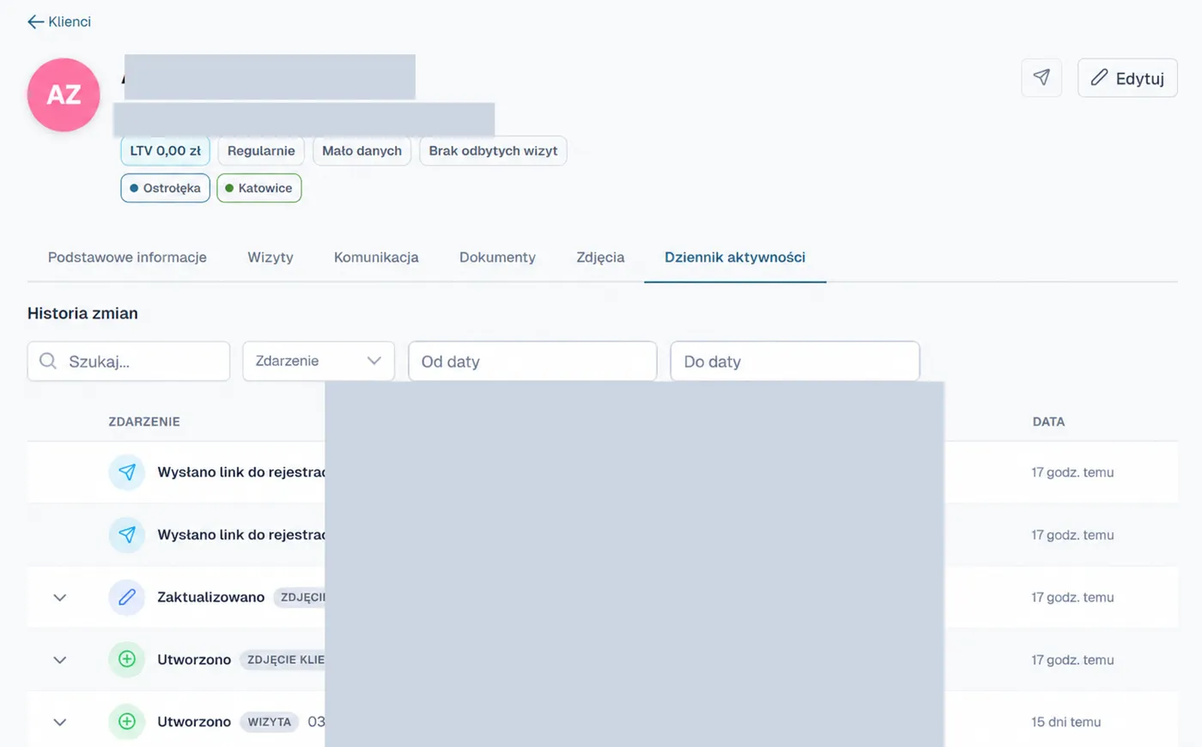This screenshot has height=747, width=1202.
Task: Expand the Utworzono ZDJĘCIE KLIE row
Action: pos(59,660)
